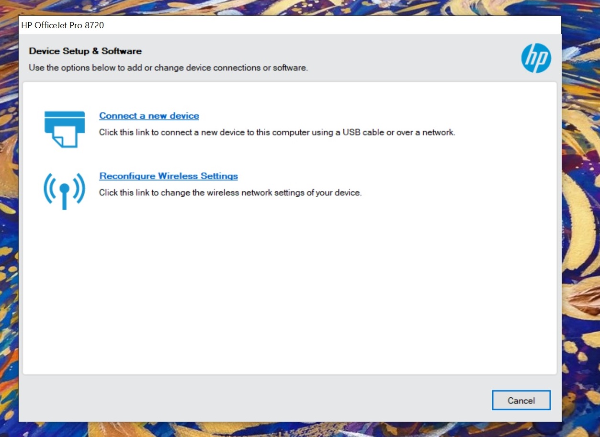This screenshot has width=600, height=437.
Task: Click the white content panel of the dialog
Action: 287,287
